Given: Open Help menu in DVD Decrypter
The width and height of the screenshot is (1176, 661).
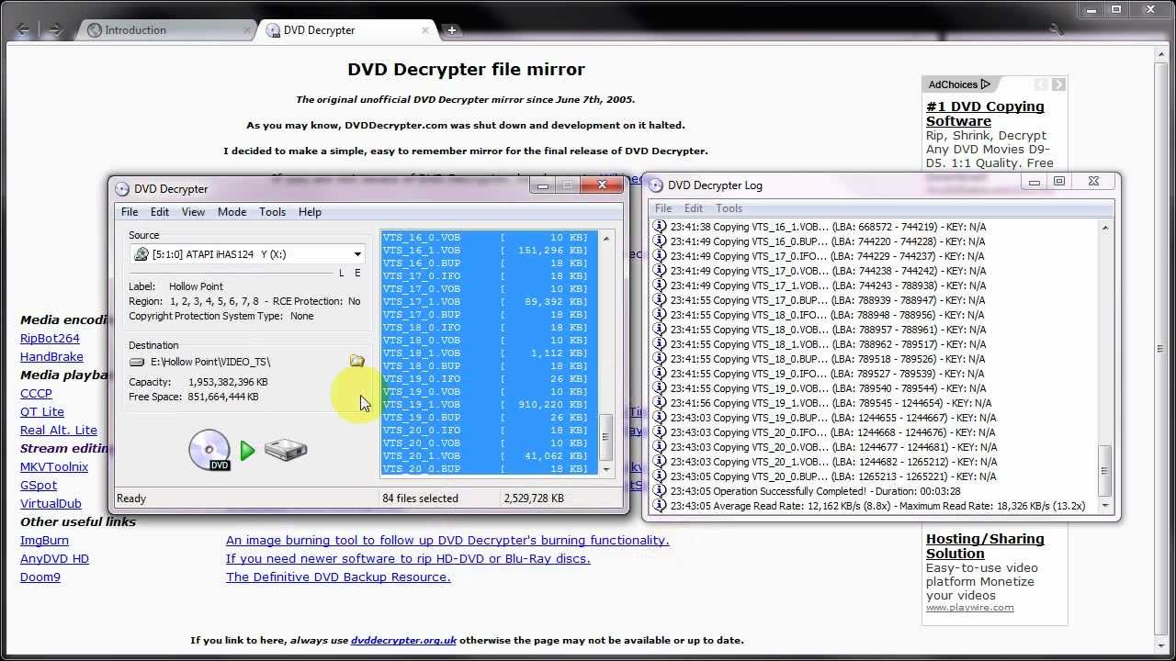Looking at the screenshot, I should [310, 212].
